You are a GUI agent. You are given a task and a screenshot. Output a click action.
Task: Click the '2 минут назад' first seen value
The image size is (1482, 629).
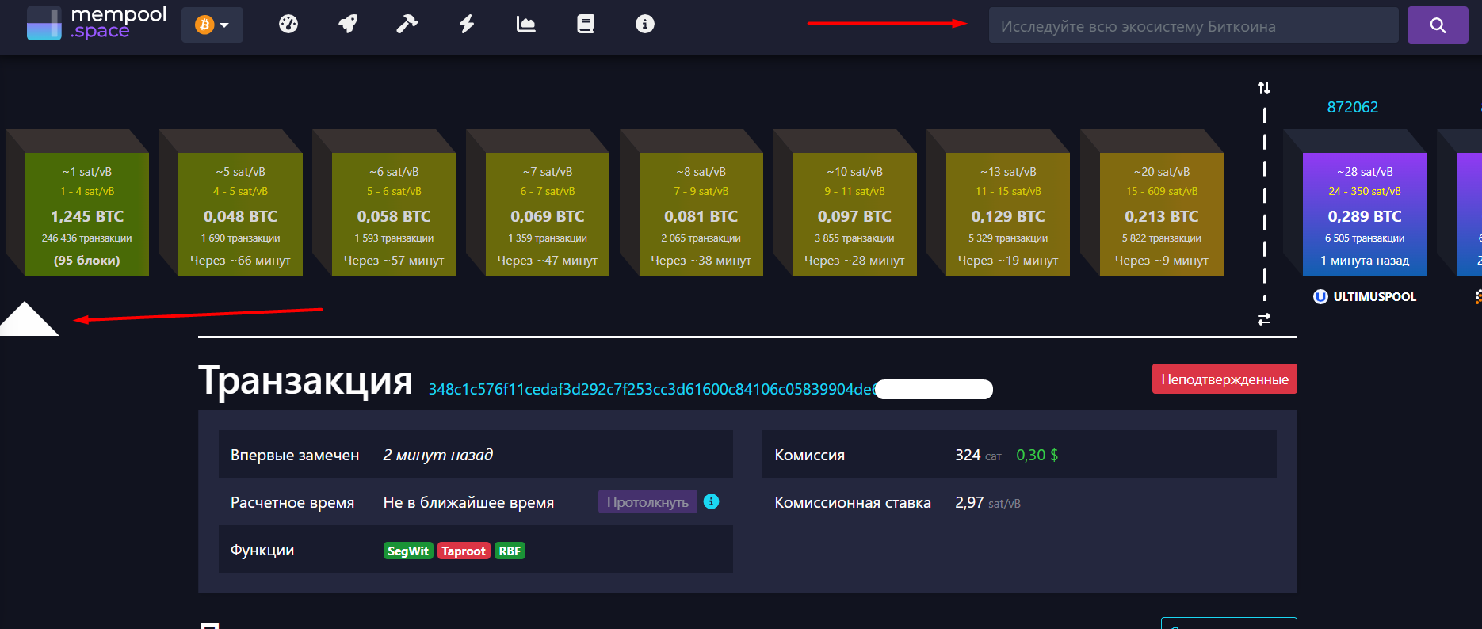(x=437, y=455)
